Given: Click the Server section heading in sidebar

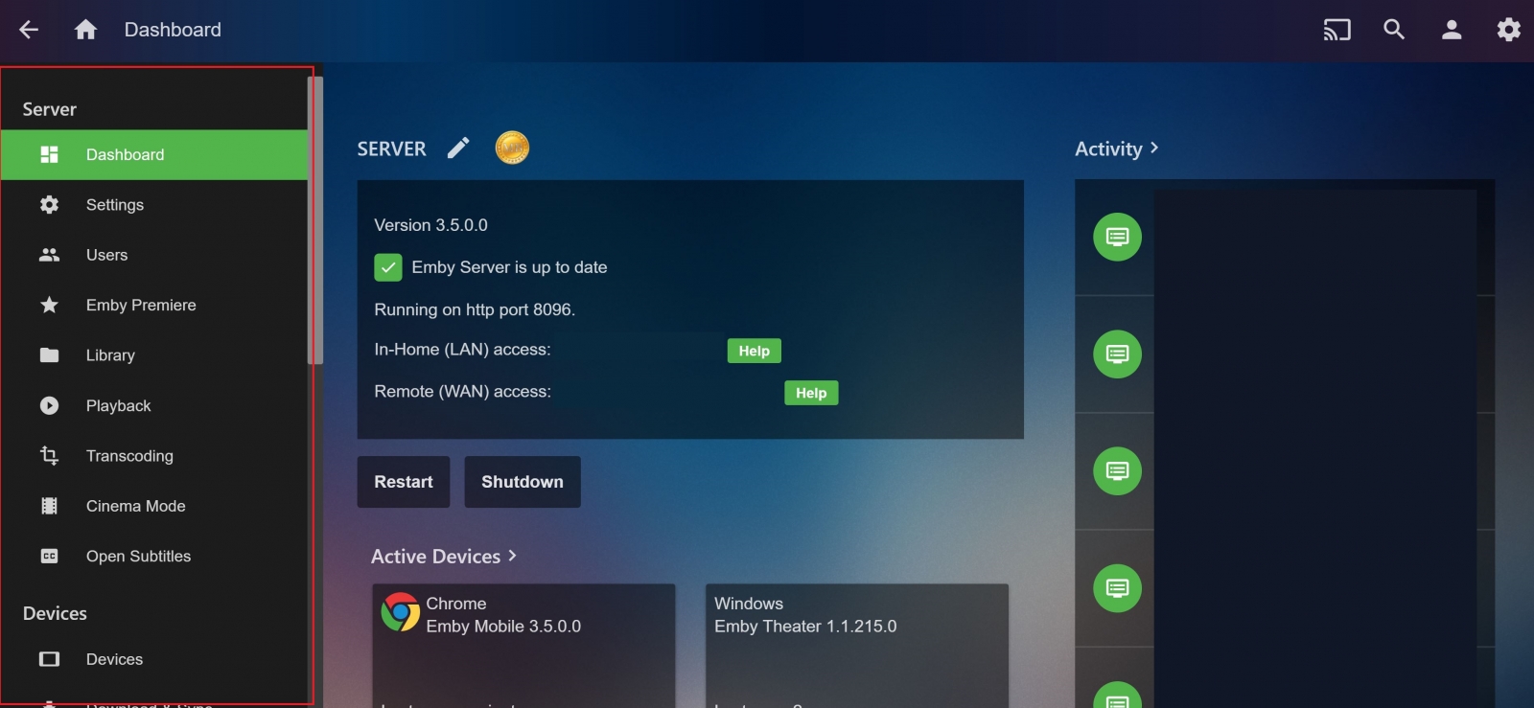Looking at the screenshot, I should [50, 109].
